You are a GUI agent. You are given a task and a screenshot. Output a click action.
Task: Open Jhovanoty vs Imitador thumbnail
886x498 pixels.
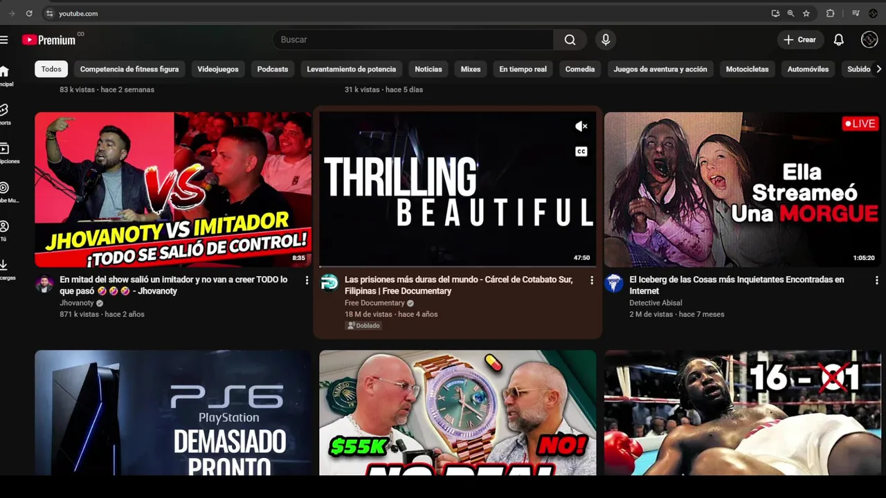click(x=173, y=190)
